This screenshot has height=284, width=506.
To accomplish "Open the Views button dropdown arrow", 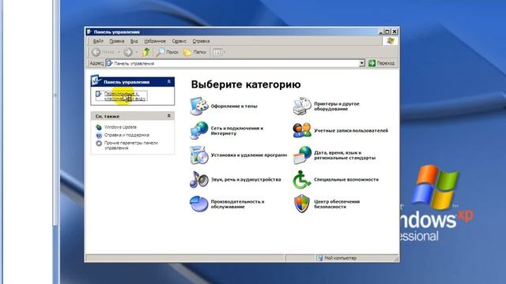I will (x=225, y=52).
